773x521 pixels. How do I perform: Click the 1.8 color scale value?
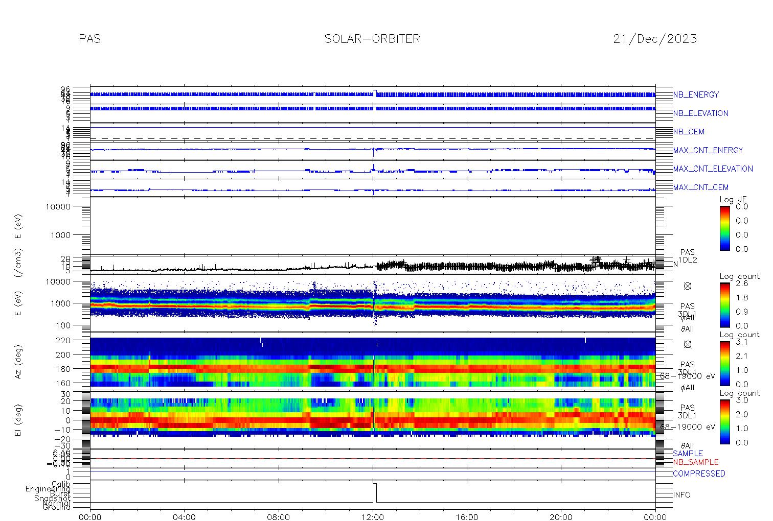click(x=741, y=297)
